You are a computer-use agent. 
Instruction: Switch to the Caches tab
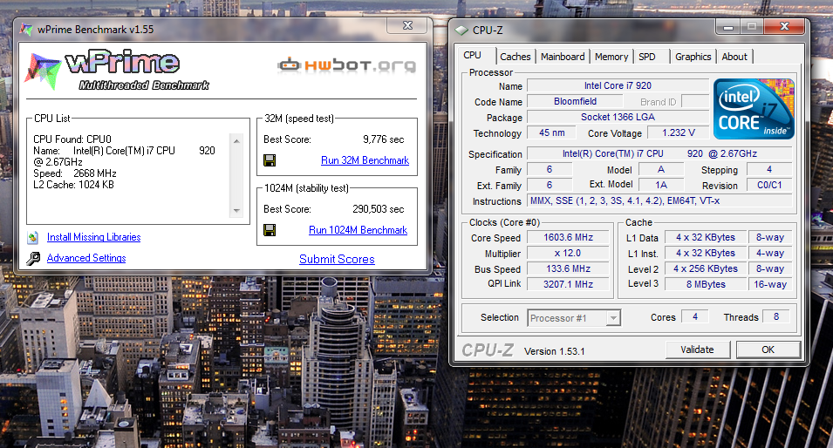pyautogui.click(x=516, y=57)
